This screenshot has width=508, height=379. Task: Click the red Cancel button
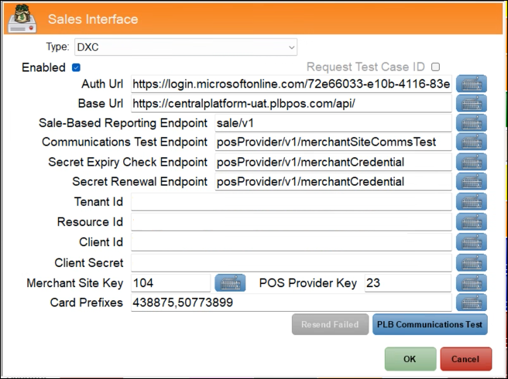click(465, 359)
